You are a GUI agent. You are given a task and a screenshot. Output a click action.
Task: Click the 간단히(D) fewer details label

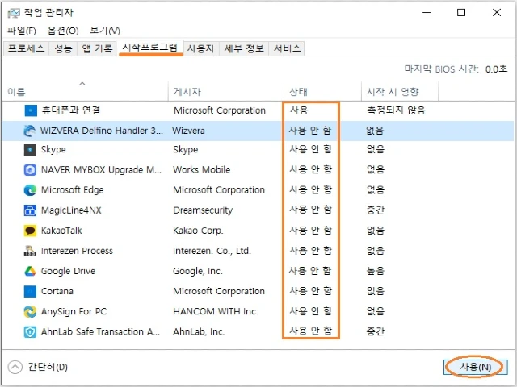point(48,367)
